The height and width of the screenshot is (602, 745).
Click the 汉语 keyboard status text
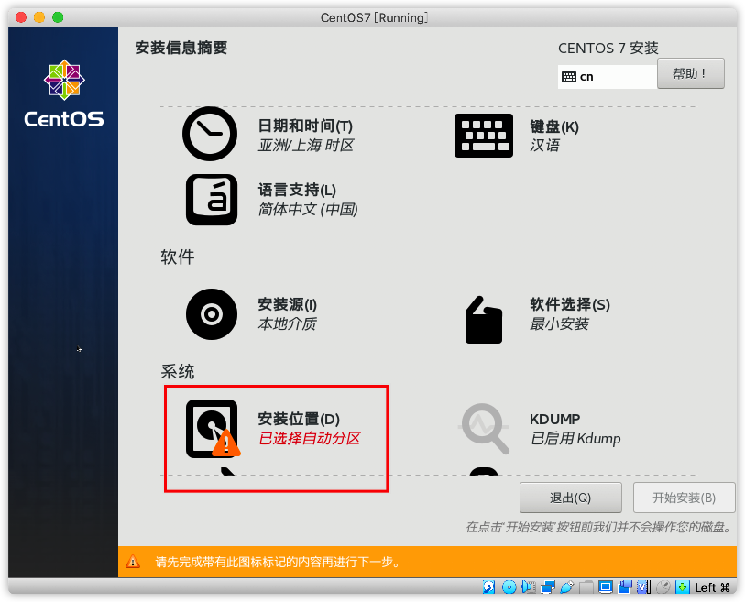point(545,145)
